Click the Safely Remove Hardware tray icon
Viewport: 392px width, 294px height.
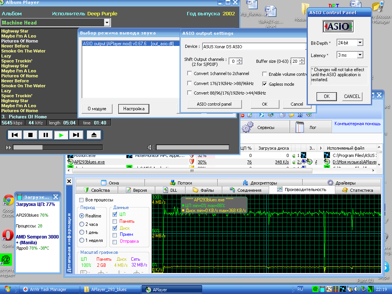tap(364, 289)
